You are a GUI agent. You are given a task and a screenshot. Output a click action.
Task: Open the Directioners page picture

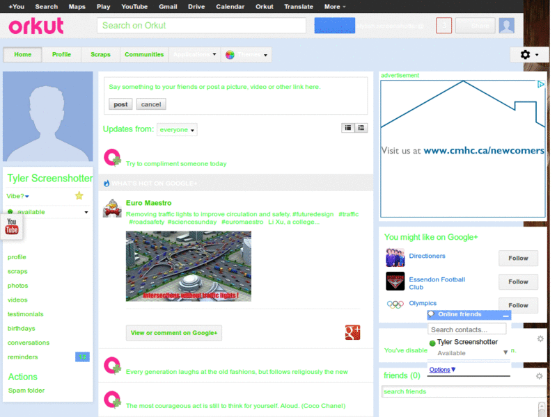[395, 257]
